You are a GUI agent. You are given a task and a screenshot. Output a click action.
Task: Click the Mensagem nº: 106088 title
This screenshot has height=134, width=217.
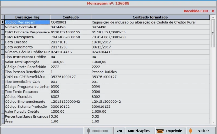(x=108, y=4)
